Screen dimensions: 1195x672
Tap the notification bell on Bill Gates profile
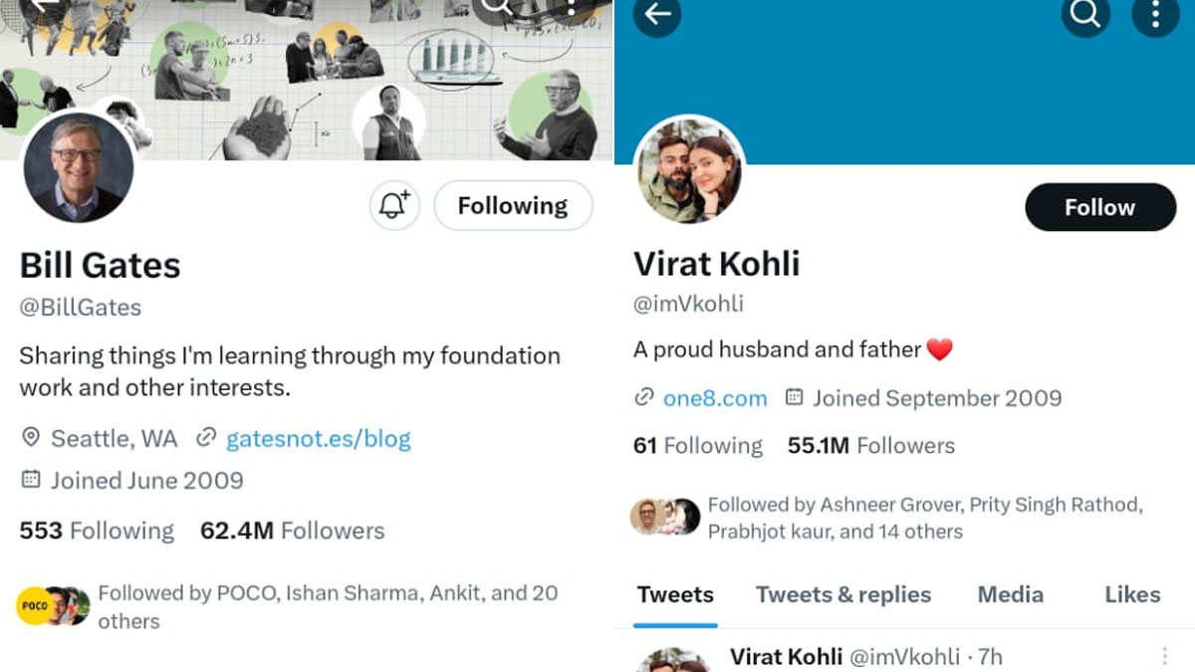pos(394,206)
